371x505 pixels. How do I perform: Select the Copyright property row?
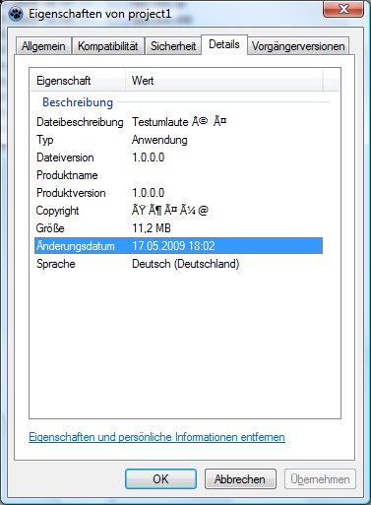178,211
